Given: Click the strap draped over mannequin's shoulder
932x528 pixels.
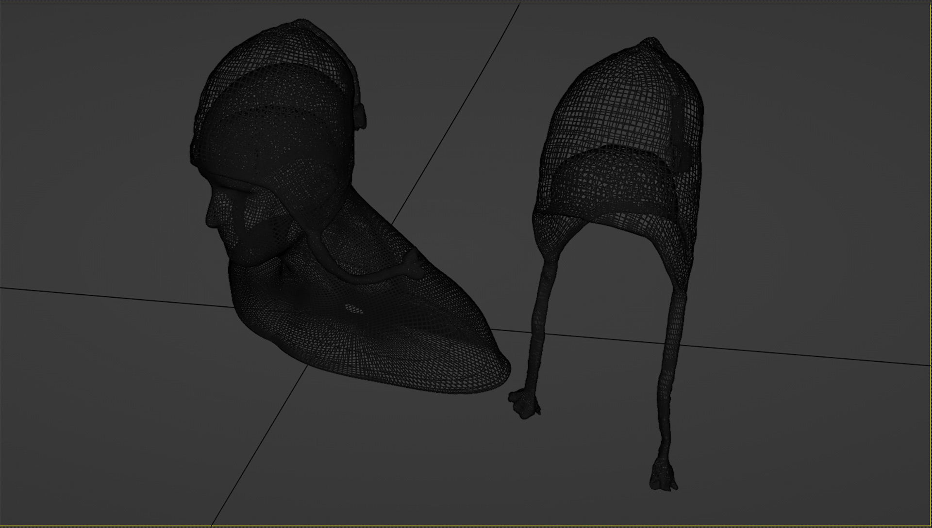Looking at the screenshot, I should (359, 277).
